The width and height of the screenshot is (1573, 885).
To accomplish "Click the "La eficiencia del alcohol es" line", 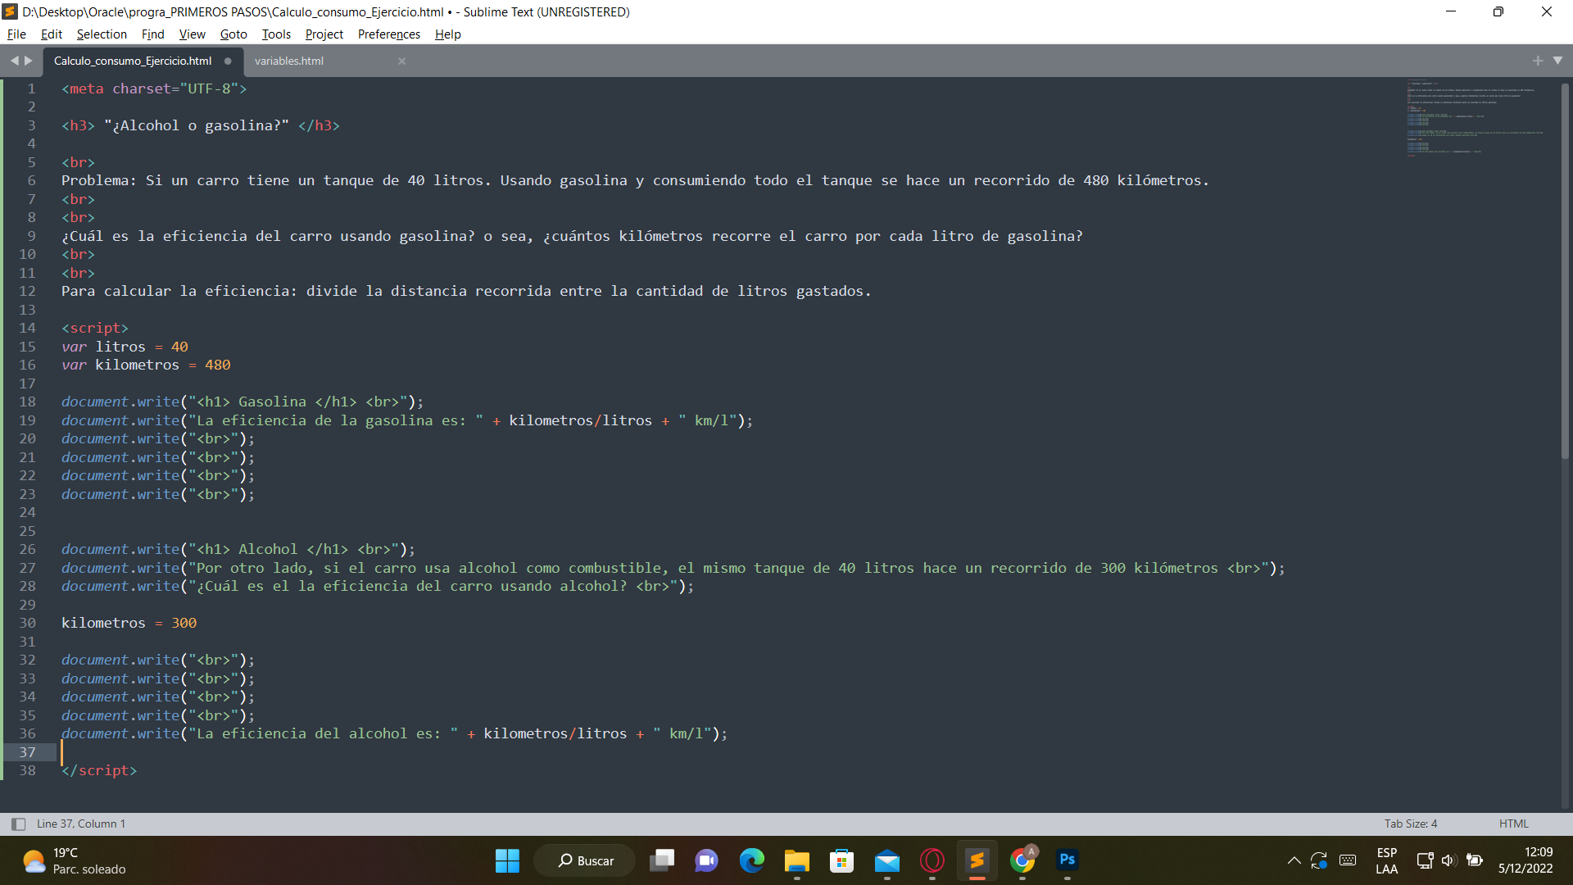I will click(394, 733).
